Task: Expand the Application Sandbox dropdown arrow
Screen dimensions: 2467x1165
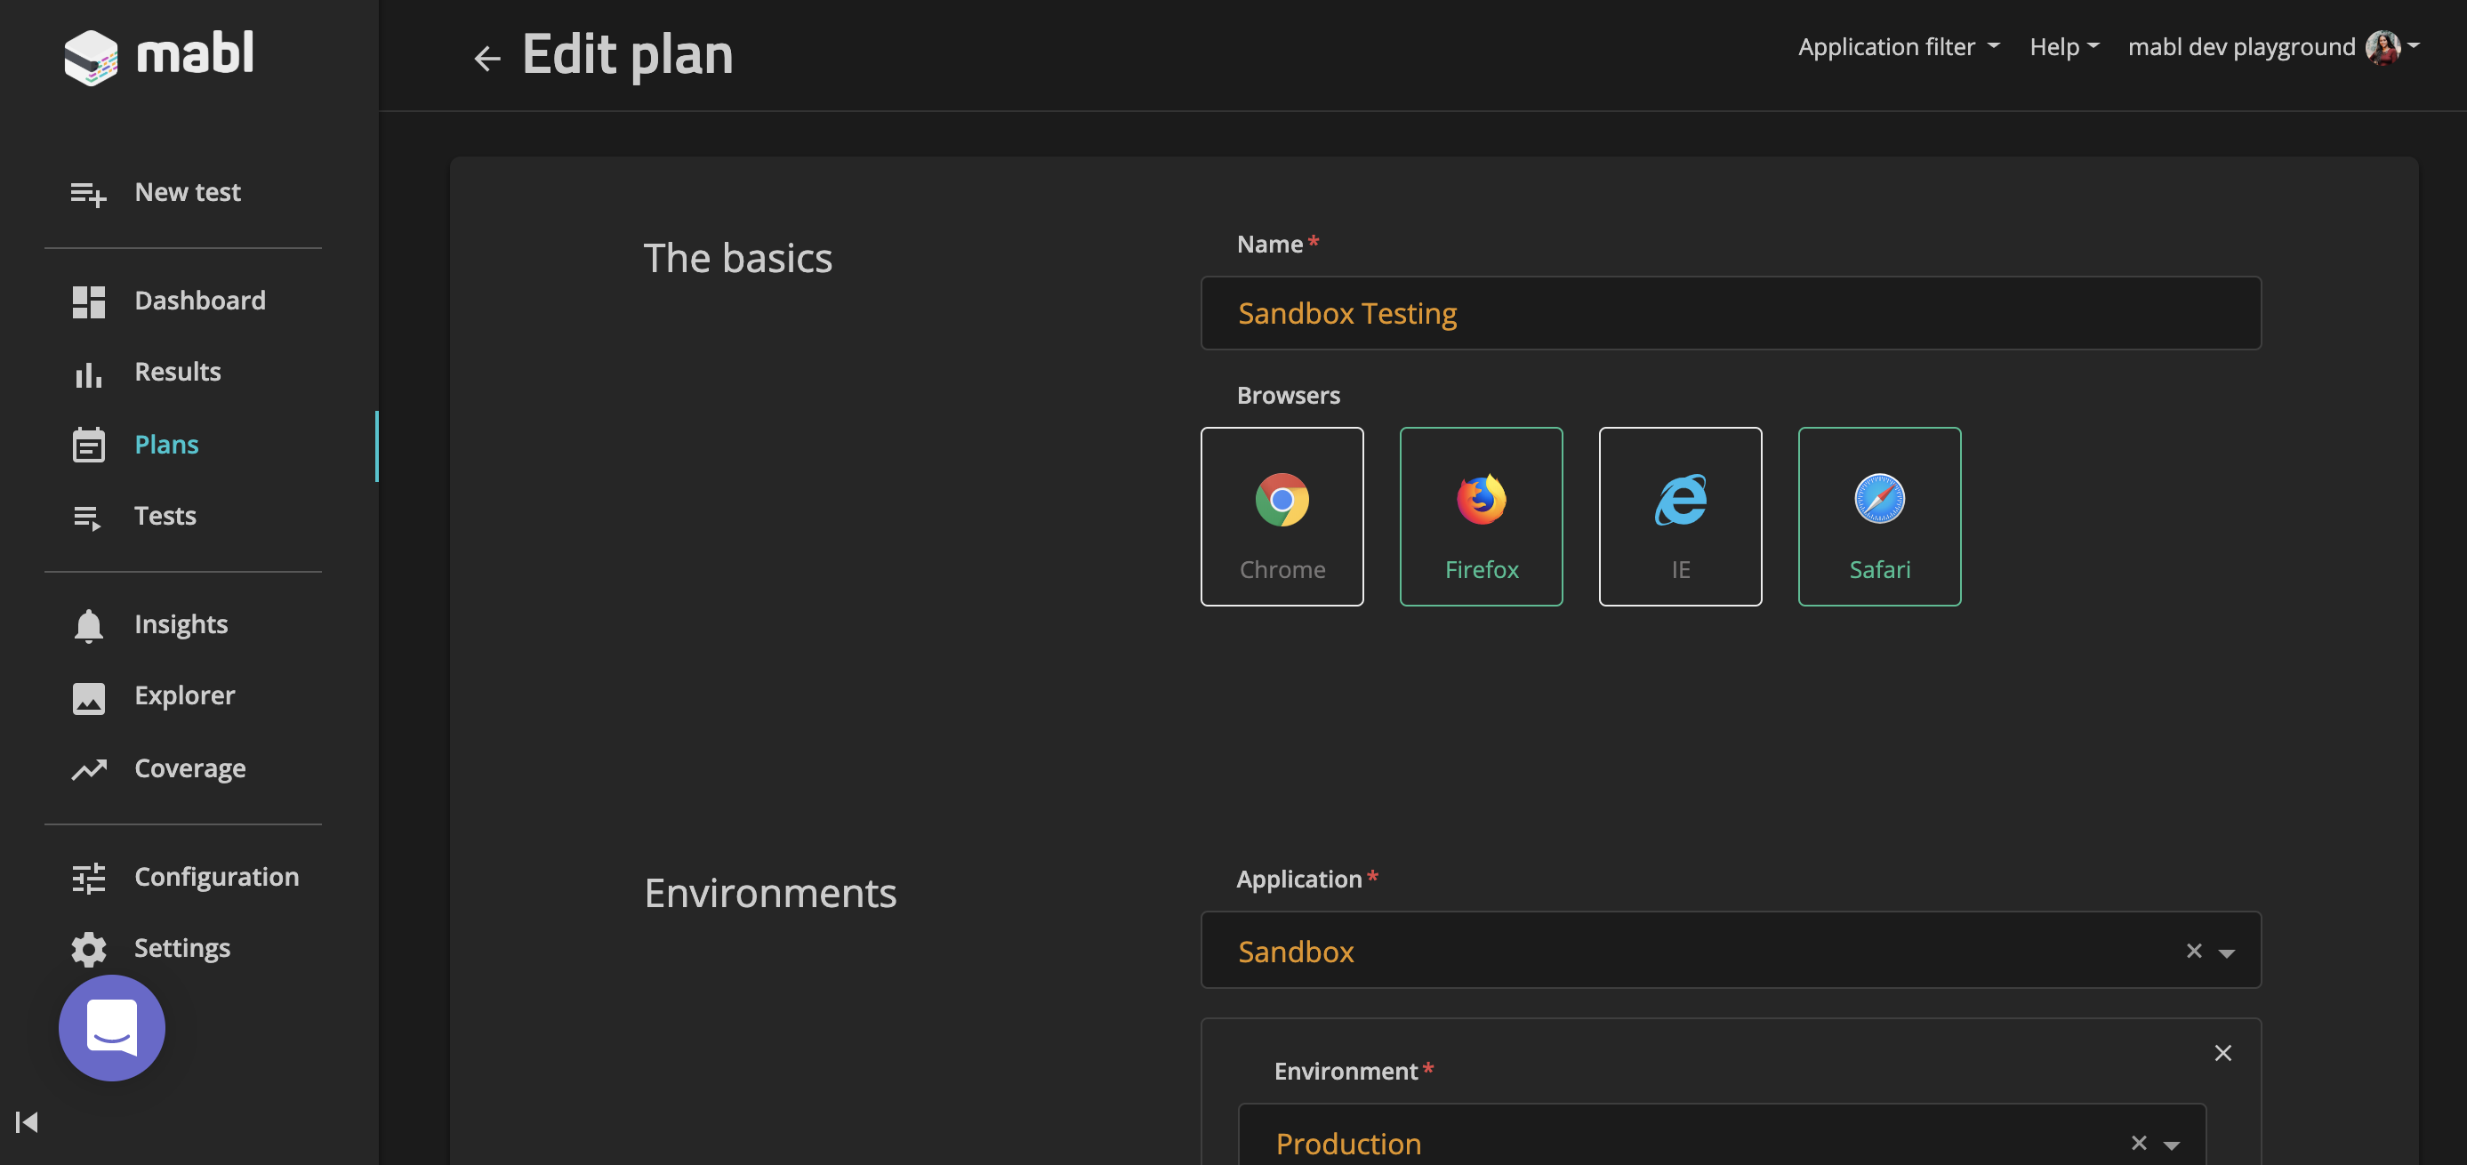Action: click(x=2227, y=952)
